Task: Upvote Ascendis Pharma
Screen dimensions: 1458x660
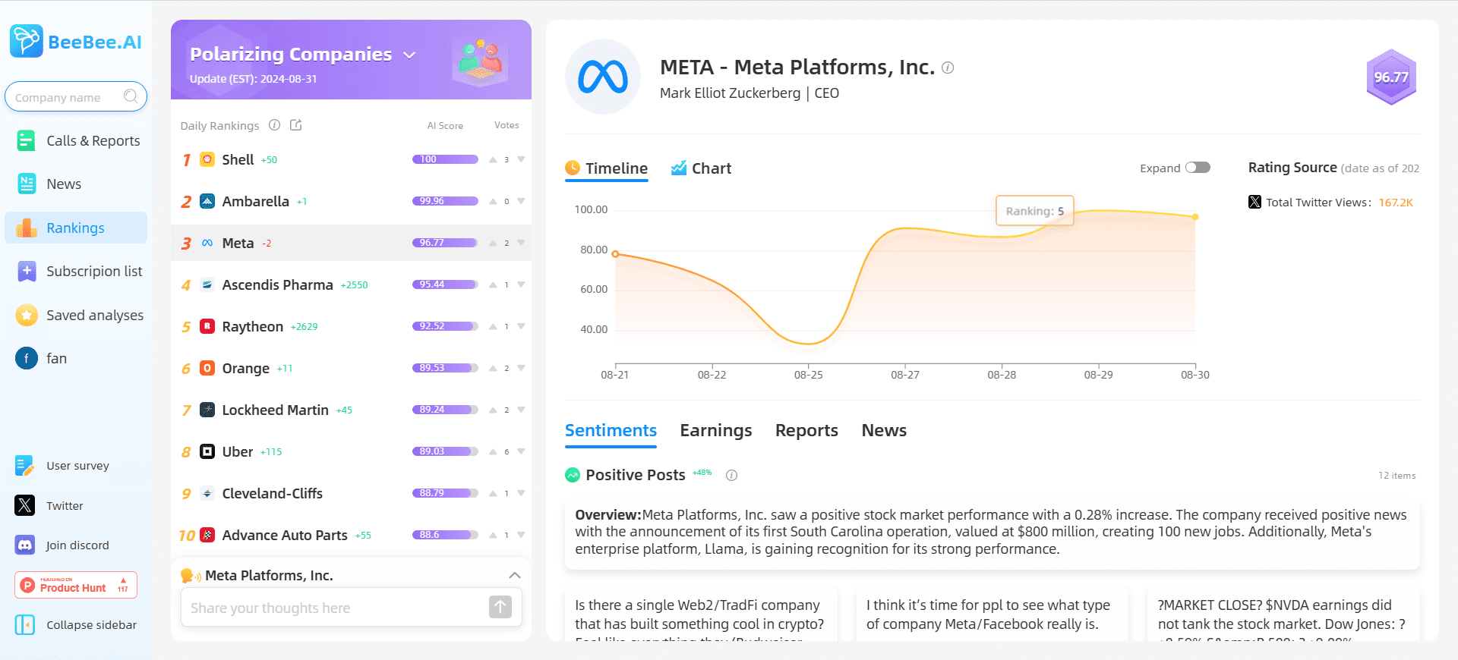Action: (493, 284)
